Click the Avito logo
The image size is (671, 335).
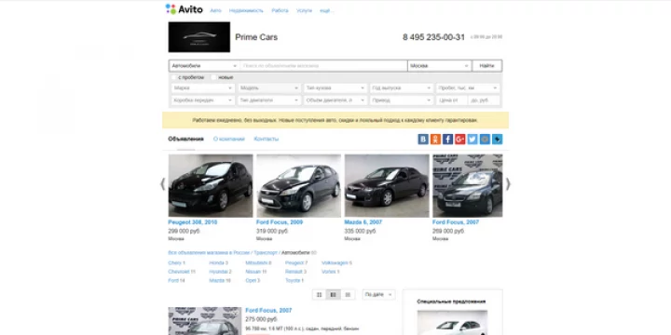[x=184, y=9]
